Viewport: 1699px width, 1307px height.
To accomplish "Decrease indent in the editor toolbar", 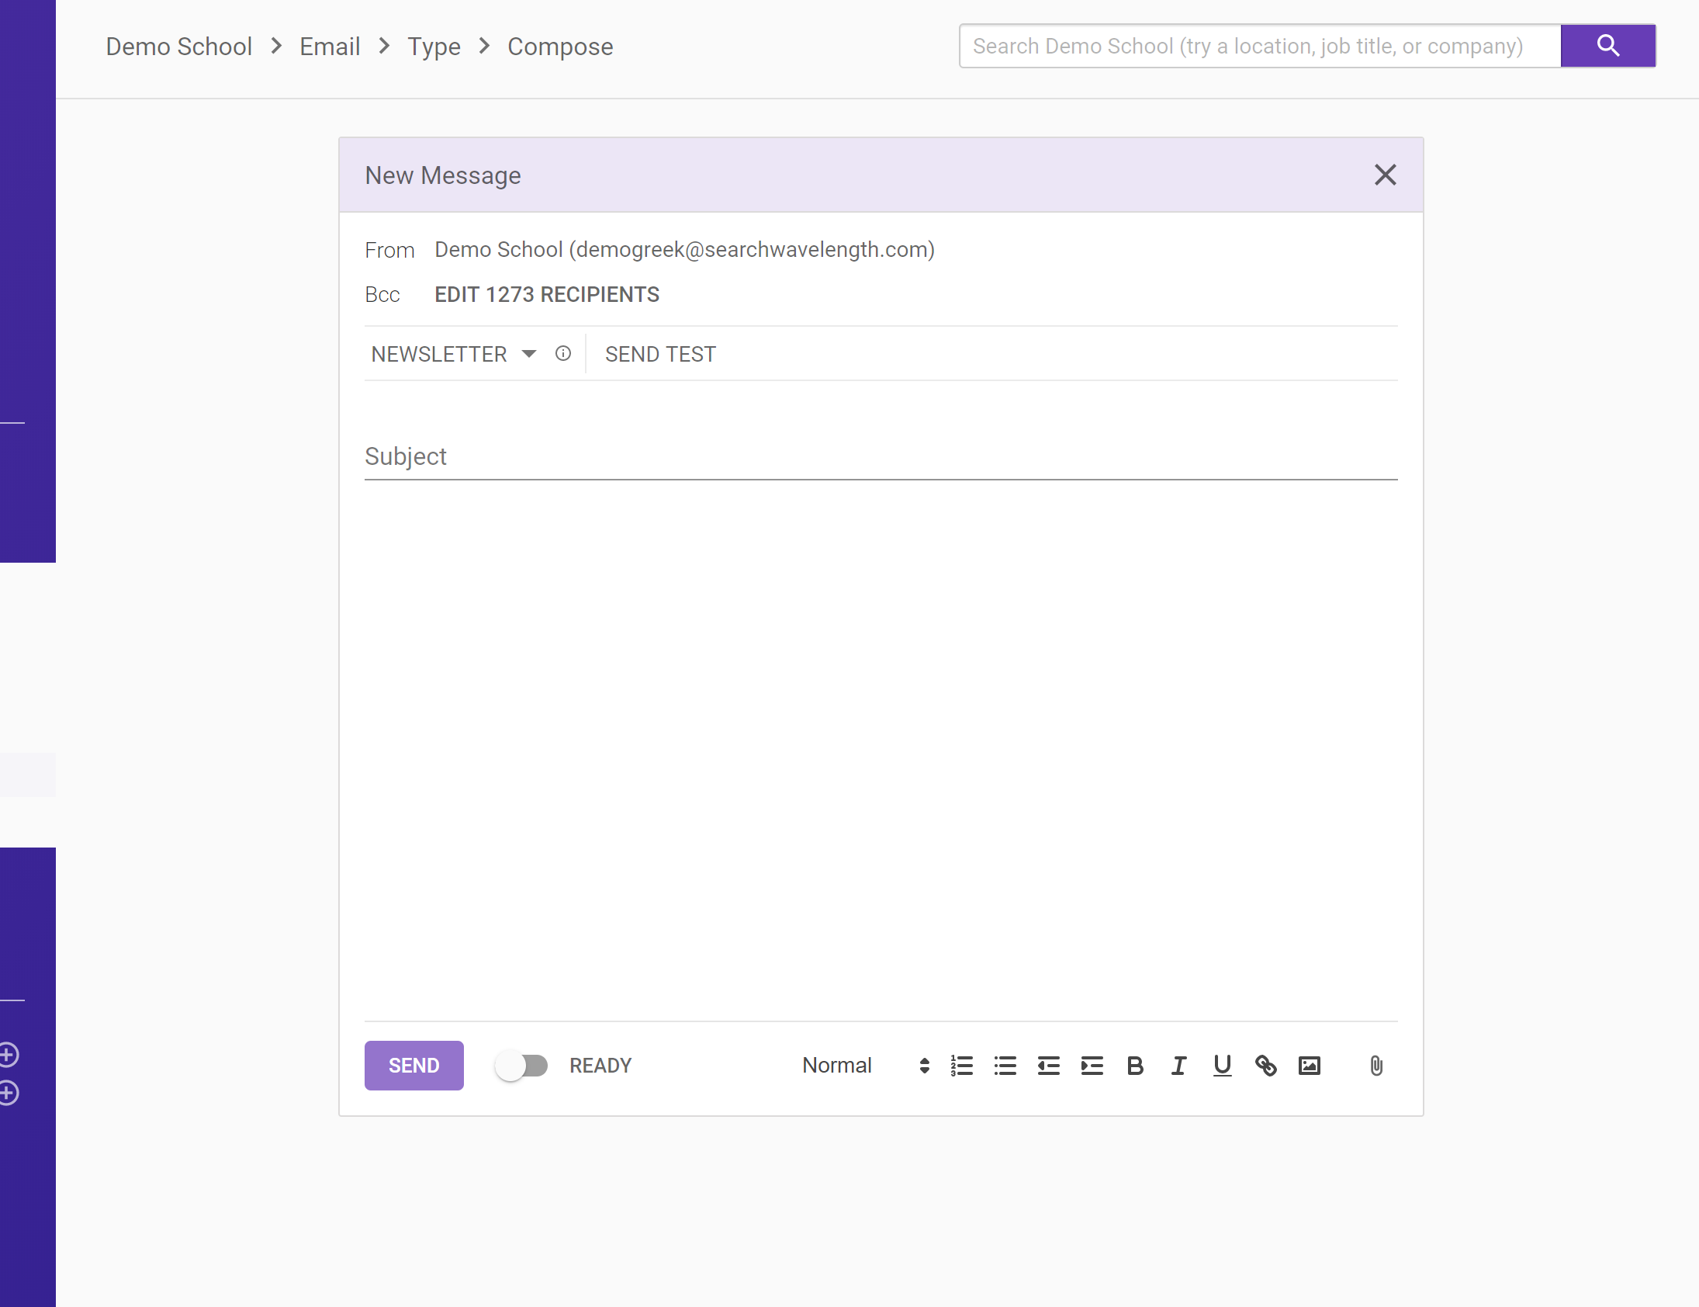I will coord(1048,1066).
